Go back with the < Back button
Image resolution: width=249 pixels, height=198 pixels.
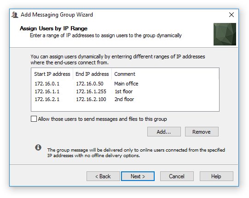[103, 176]
